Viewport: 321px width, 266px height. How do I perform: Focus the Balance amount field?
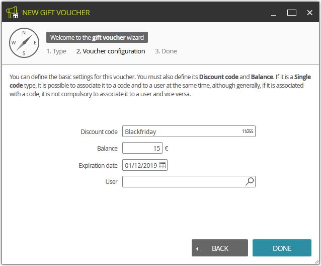pyautogui.click(x=142, y=148)
